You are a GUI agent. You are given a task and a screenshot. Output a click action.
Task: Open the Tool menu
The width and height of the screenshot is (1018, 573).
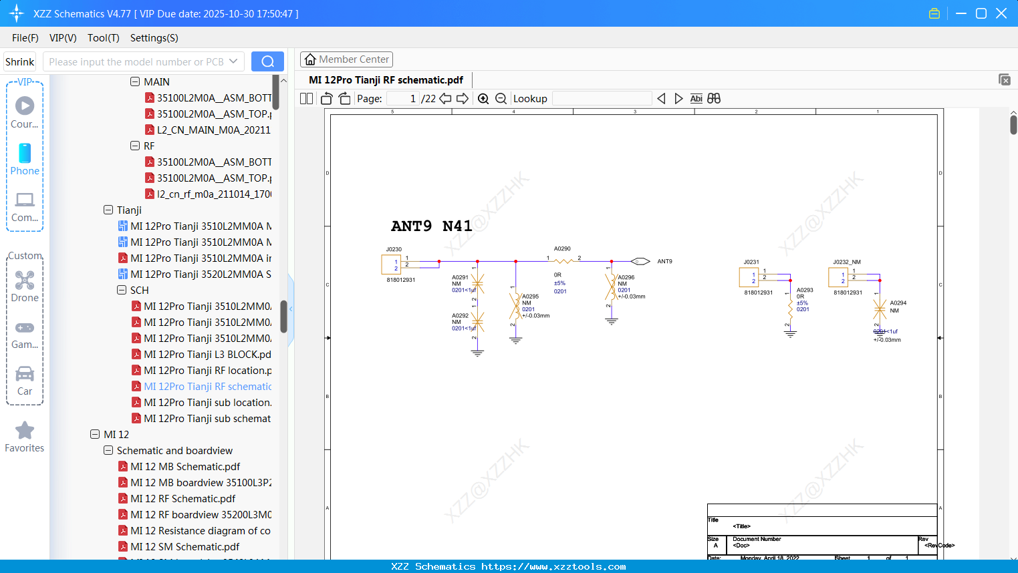pos(103,38)
